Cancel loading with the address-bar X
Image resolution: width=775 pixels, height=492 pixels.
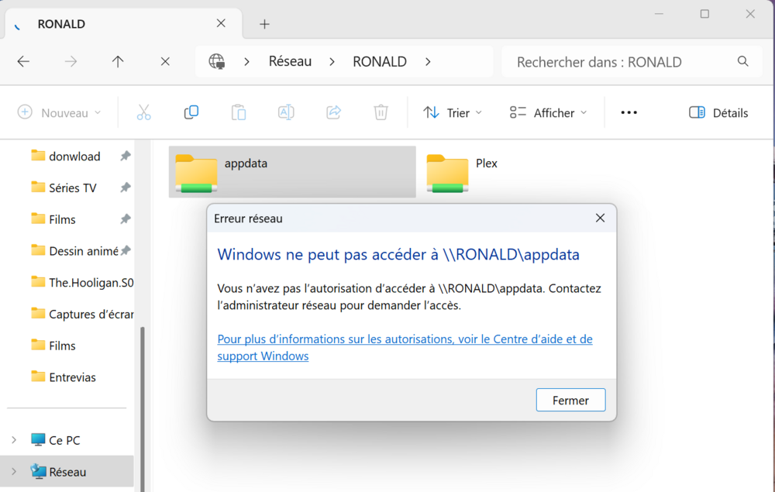click(165, 62)
